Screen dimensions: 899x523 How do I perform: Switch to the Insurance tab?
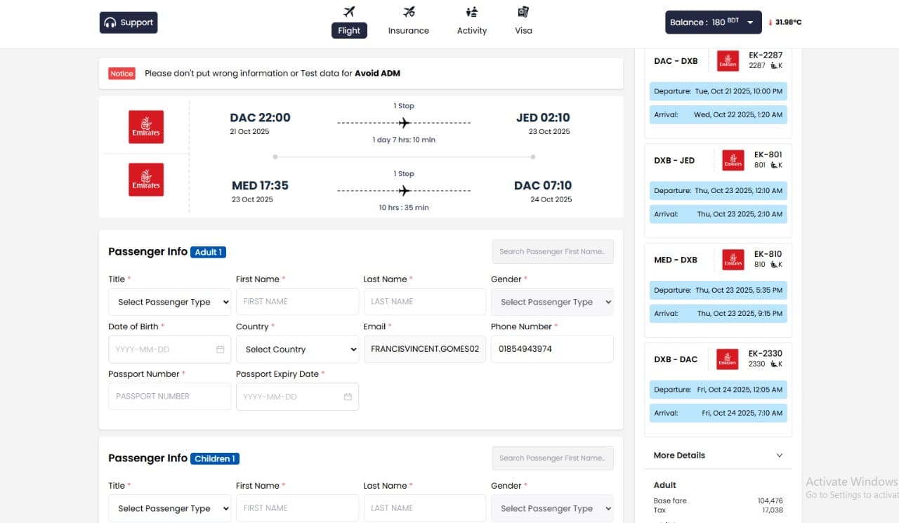click(x=408, y=21)
